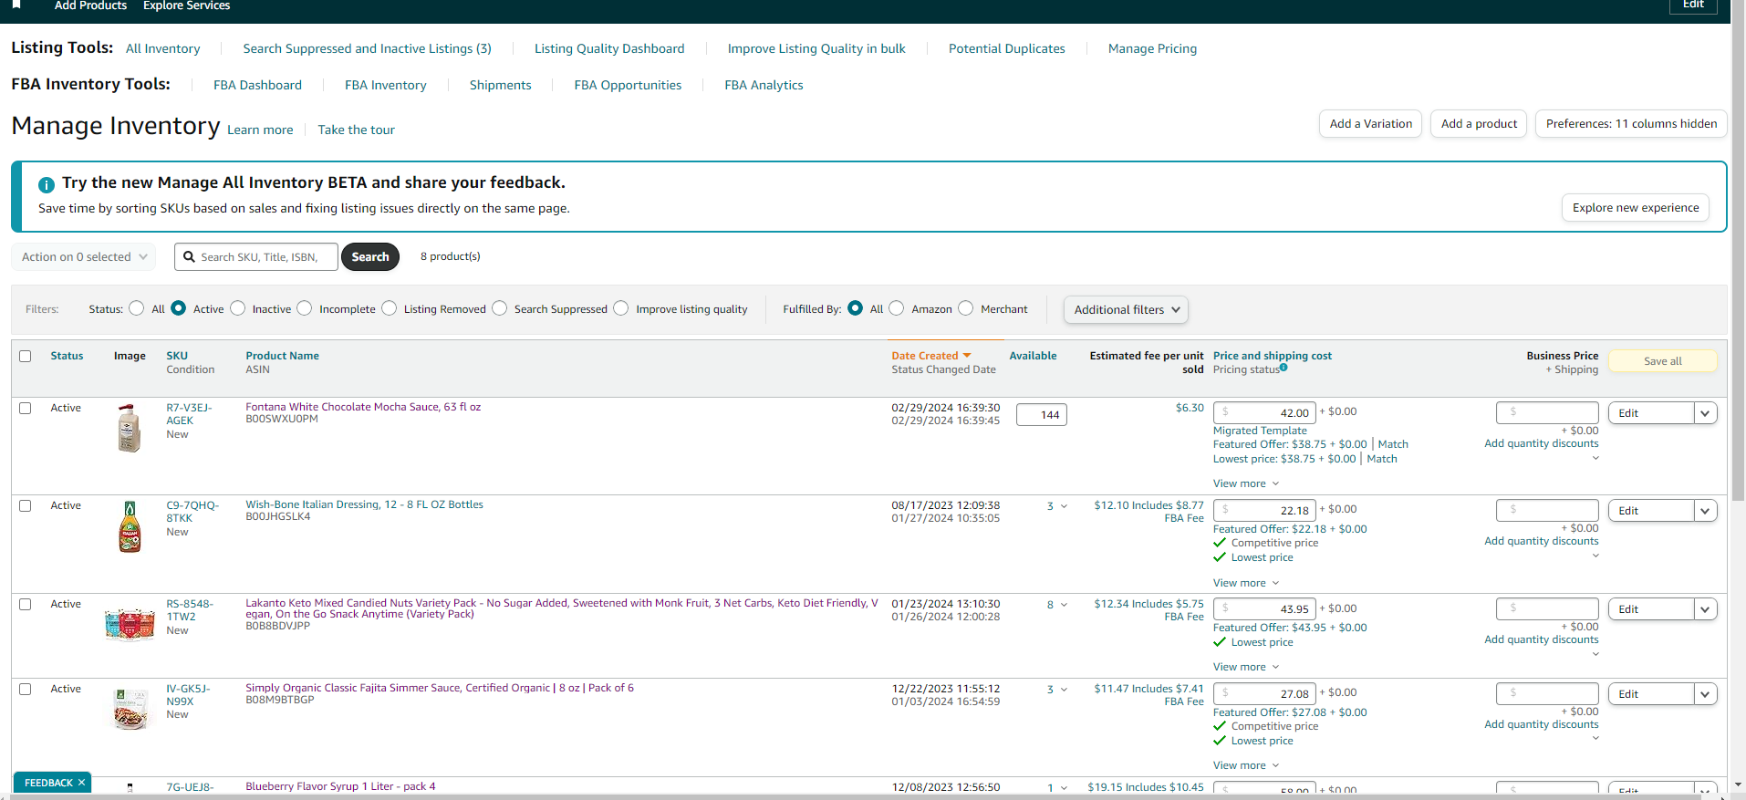The width and height of the screenshot is (1746, 800).
Task: Open Improve Listing Quality in bulk
Action: [x=816, y=49]
